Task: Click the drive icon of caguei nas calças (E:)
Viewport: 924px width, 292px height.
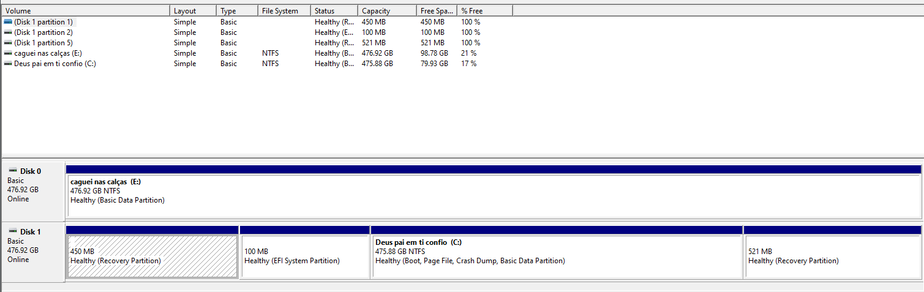Action: tap(8, 53)
